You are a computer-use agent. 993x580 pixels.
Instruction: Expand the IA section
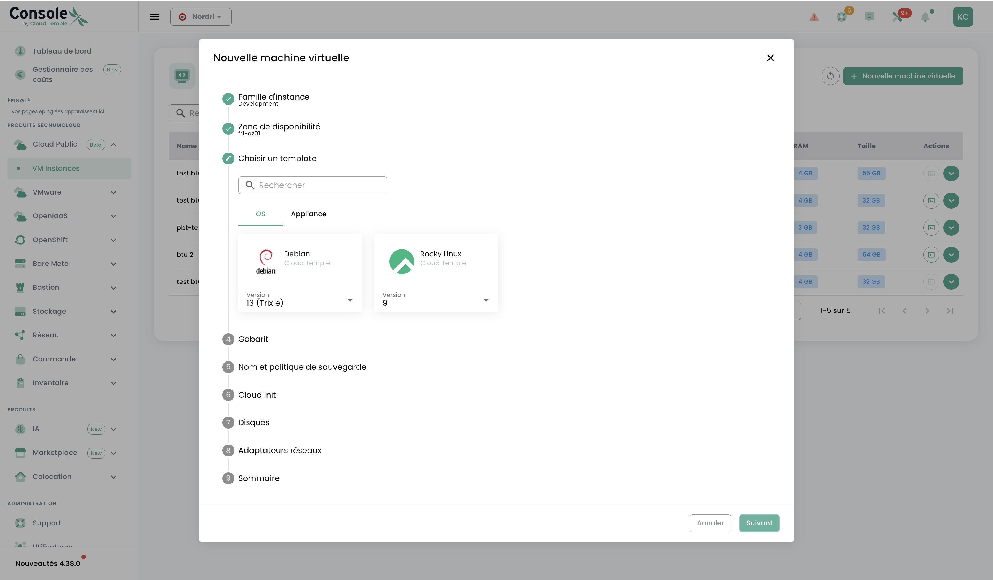(113, 429)
